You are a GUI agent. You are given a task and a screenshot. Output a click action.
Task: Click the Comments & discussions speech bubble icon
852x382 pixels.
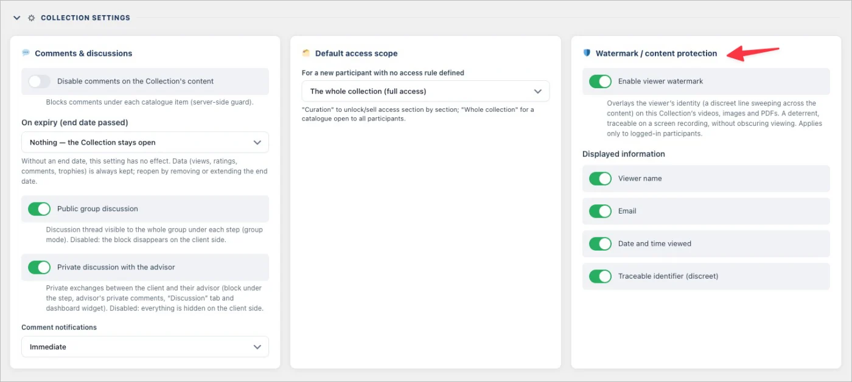coord(26,53)
